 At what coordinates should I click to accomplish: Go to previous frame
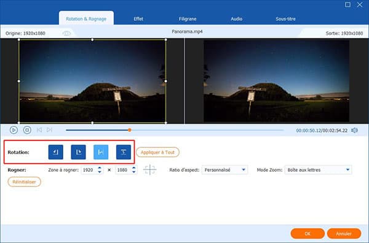click(39, 130)
